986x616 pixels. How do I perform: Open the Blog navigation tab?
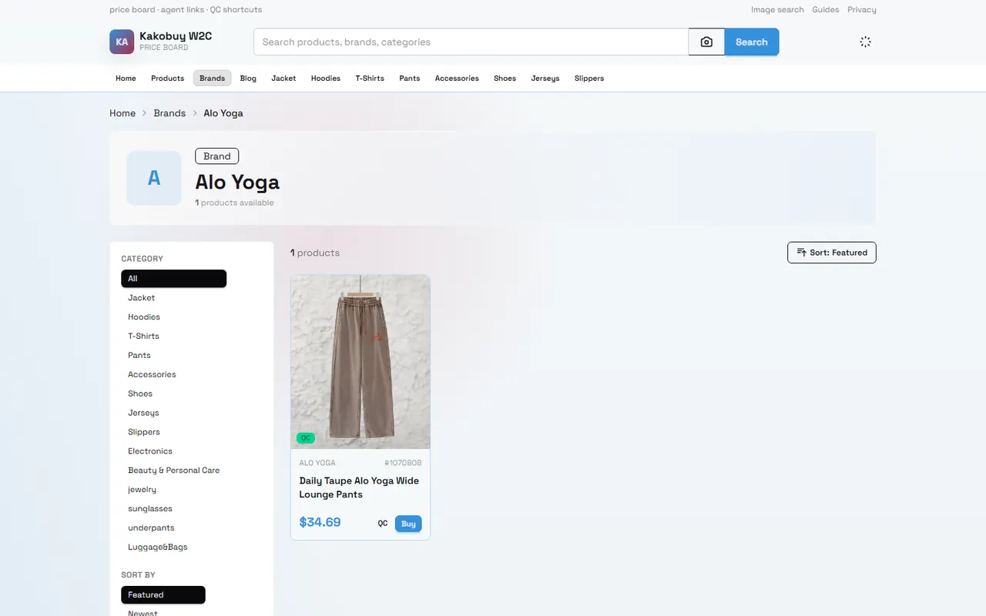pyautogui.click(x=248, y=78)
